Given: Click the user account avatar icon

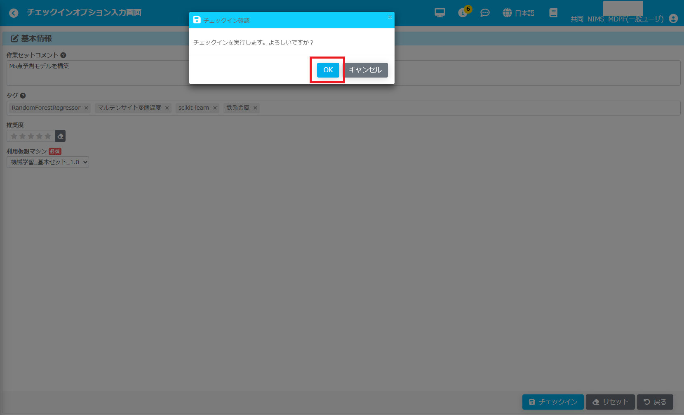Looking at the screenshot, I should pyautogui.click(x=673, y=19).
